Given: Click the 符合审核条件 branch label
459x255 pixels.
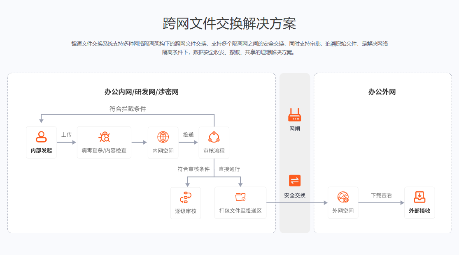Looking at the screenshot, I should click(x=193, y=169).
